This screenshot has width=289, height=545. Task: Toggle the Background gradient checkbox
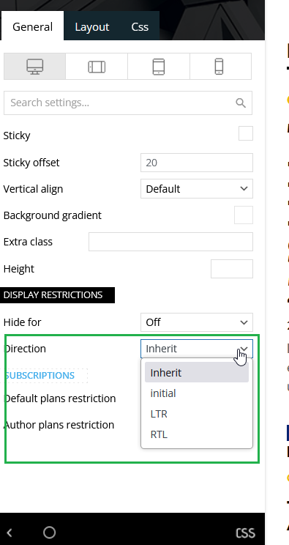[x=244, y=215]
